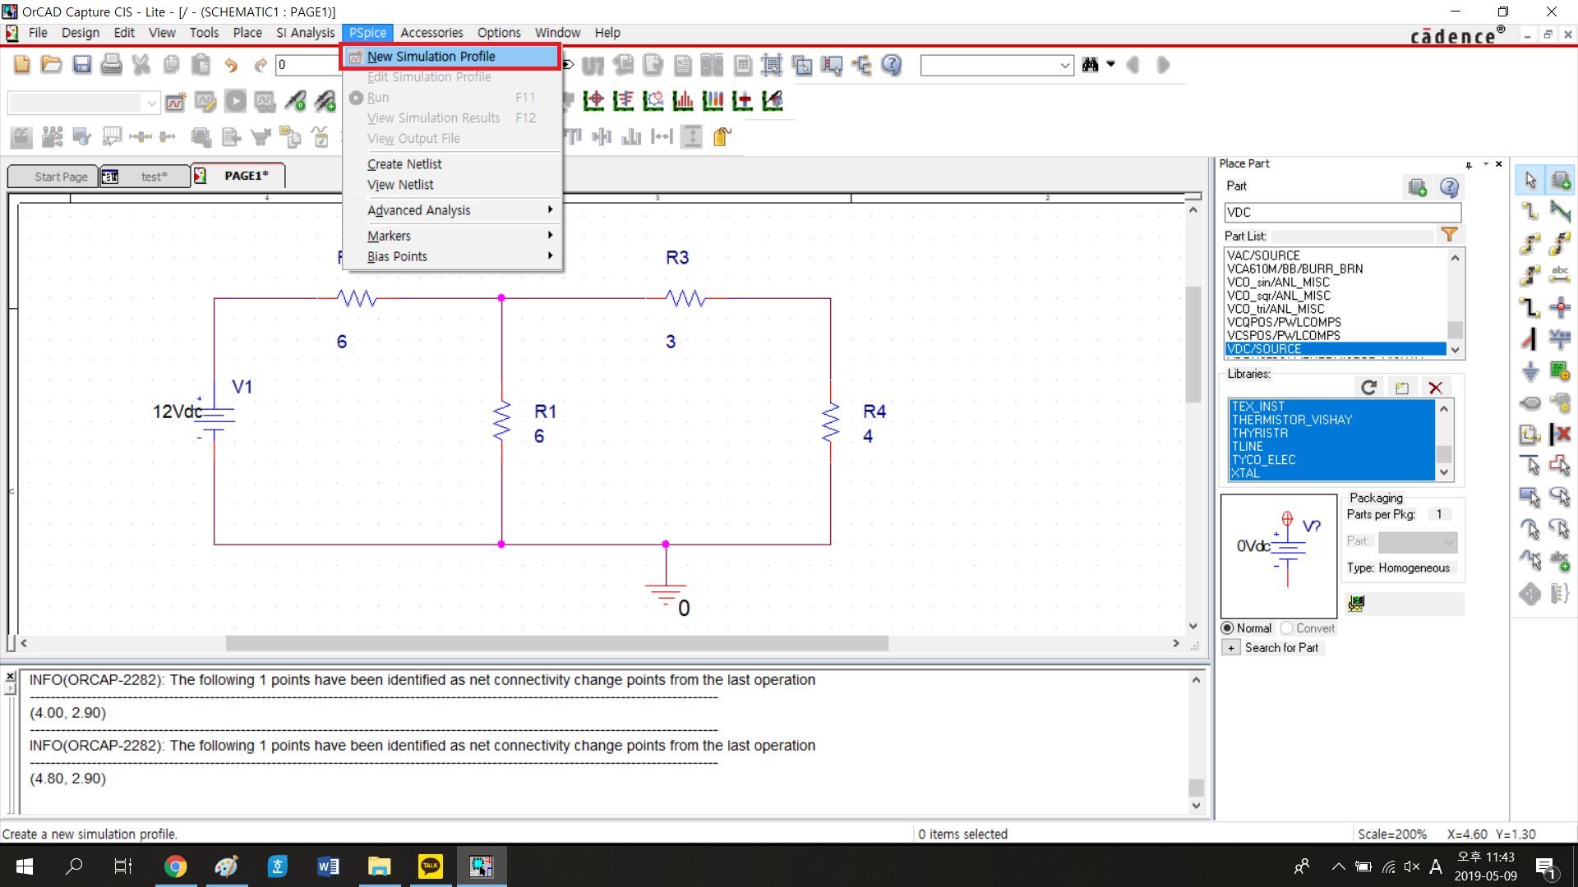Click the PSpice model icon below Packaging

1356,604
